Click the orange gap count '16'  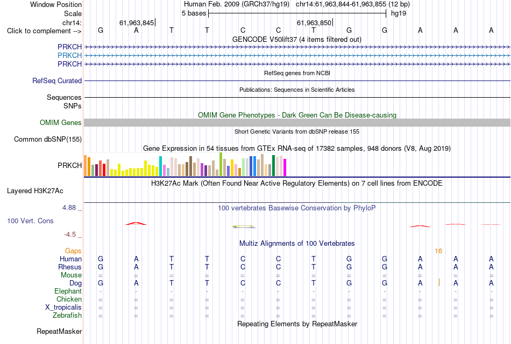click(x=438, y=251)
